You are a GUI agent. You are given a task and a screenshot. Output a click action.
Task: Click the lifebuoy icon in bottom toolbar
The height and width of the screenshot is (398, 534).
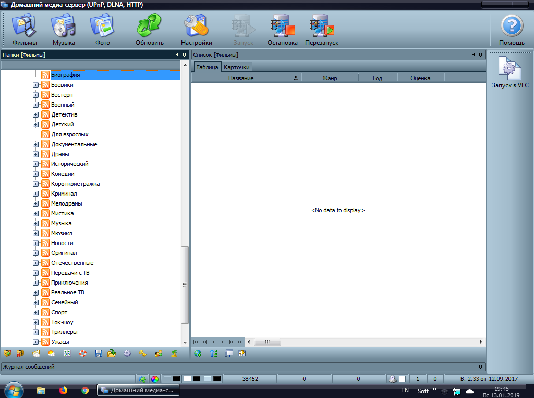coord(82,353)
